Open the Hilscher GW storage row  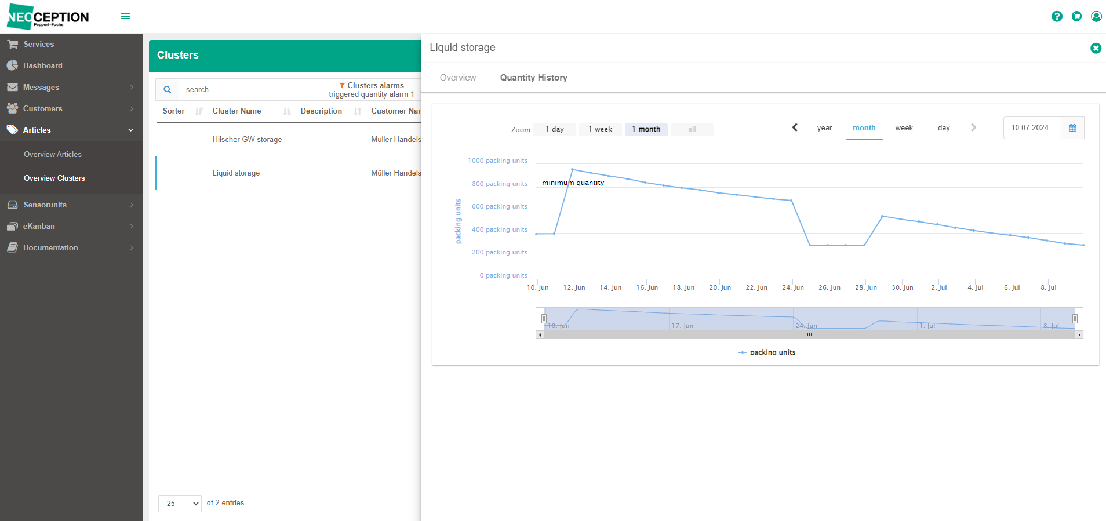click(x=288, y=140)
